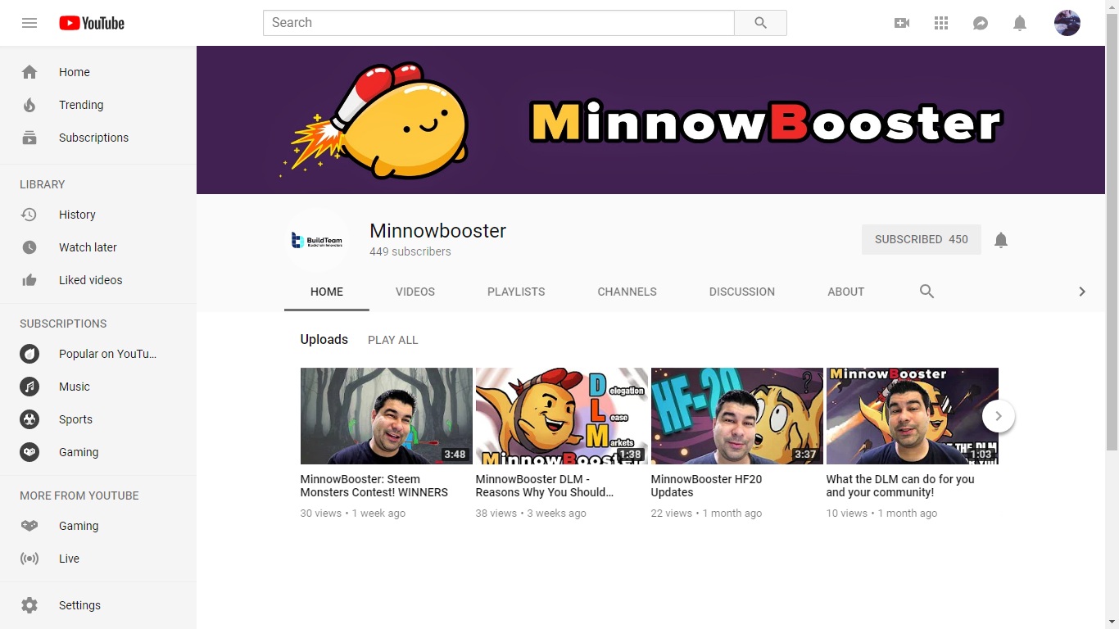The height and width of the screenshot is (629, 1119).
Task: Click the Minnowbooster channel avatar
Action: pos(317,240)
